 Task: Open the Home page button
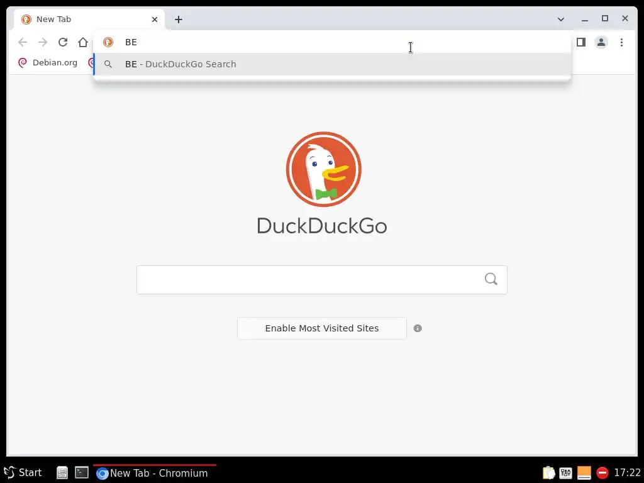83,42
